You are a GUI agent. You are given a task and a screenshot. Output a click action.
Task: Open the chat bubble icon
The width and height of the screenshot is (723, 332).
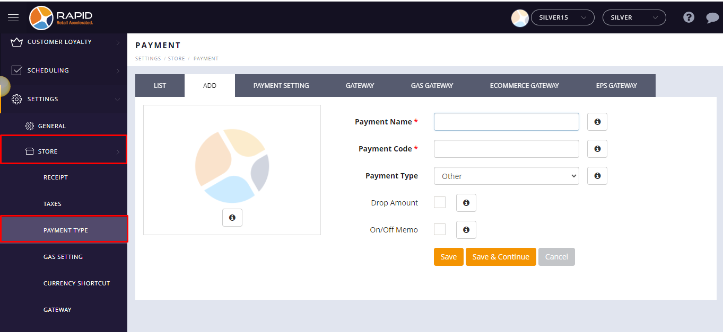tap(712, 18)
